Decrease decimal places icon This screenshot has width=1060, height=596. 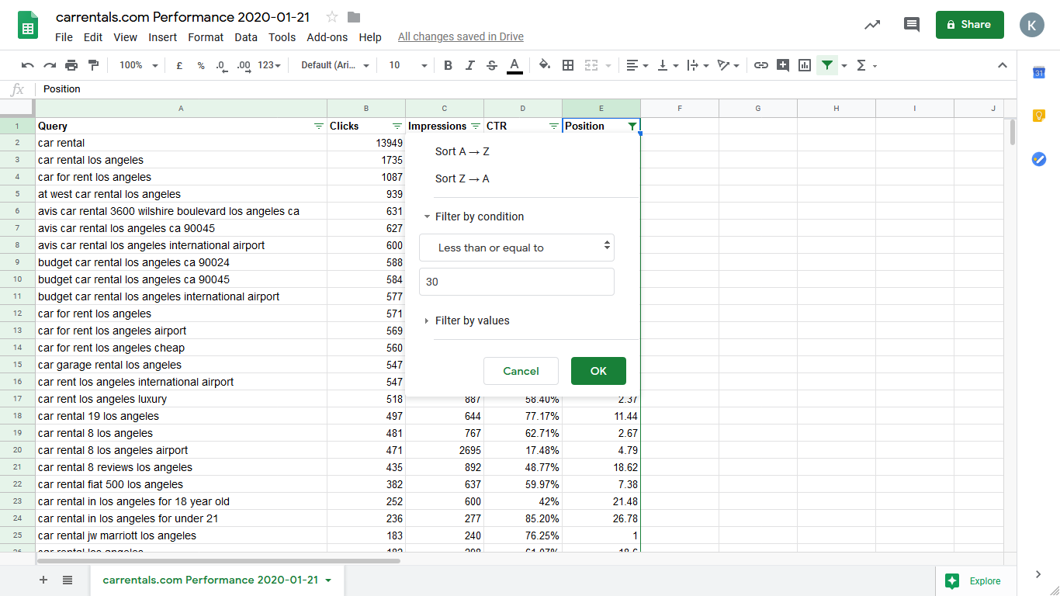click(x=221, y=65)
